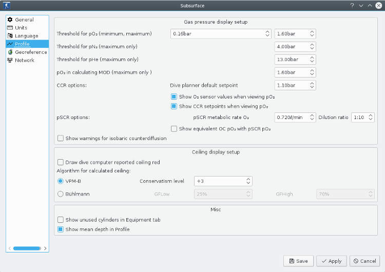Click stepper arrows of pO₂ maximum threshold
385x272 pixels.
point(312,34)
